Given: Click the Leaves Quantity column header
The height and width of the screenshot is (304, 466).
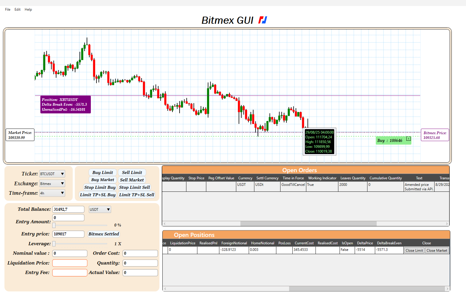Looking at the screenshot, I should tap(353, 178).
